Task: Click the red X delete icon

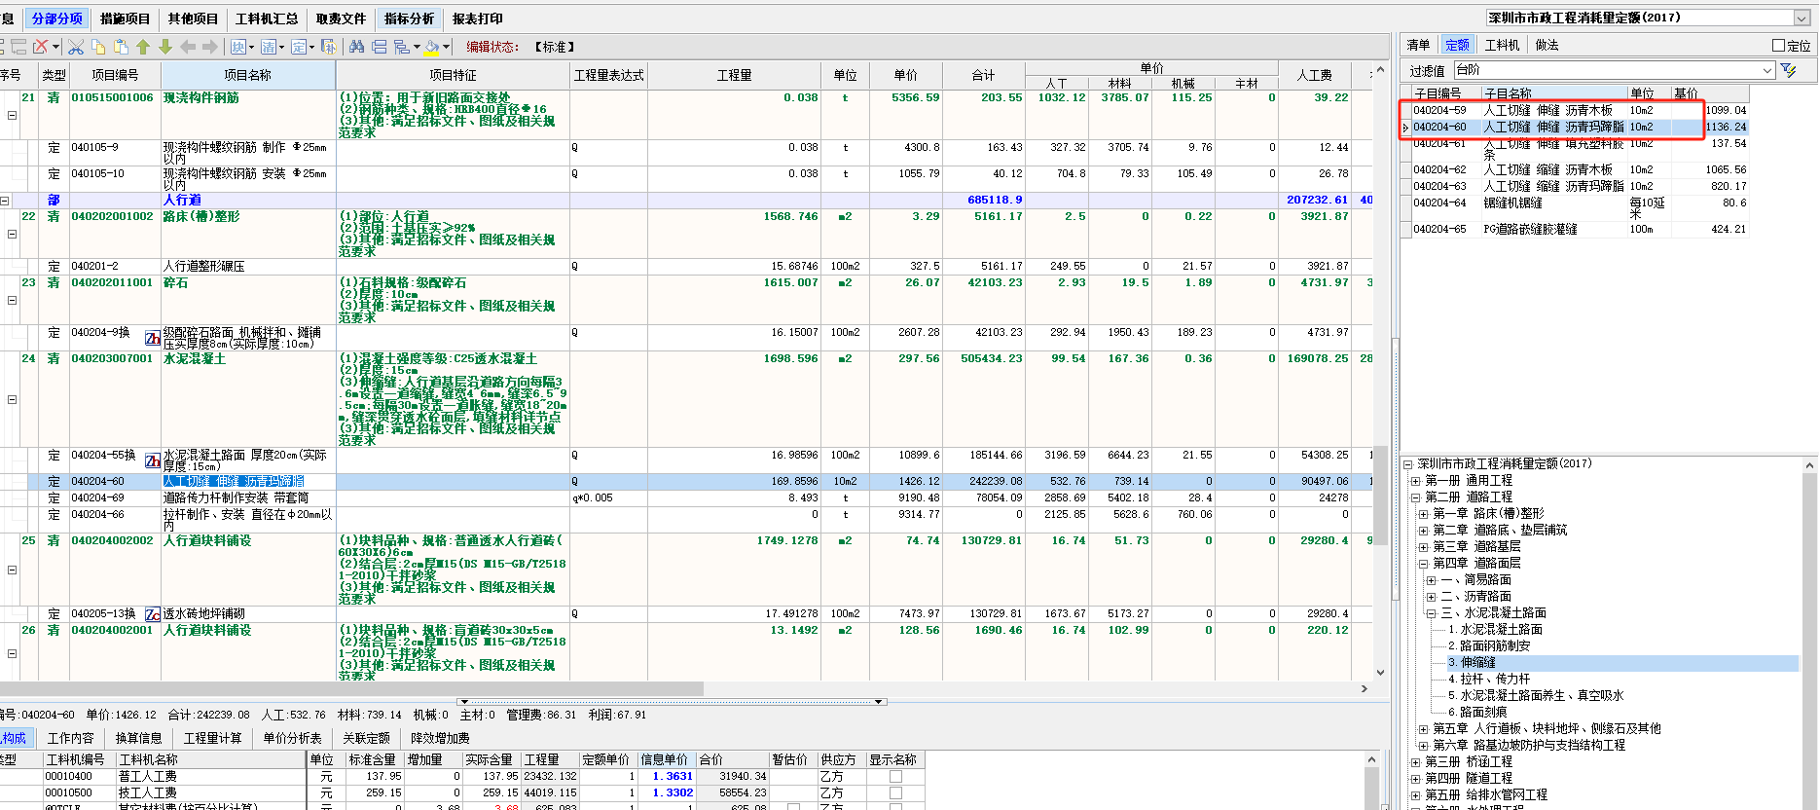Action: 41,47
